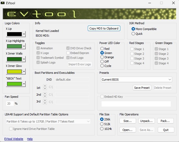Select Quick IGR method
The image size is (179, 142).
pyautogui.click(x=137, y=34)
